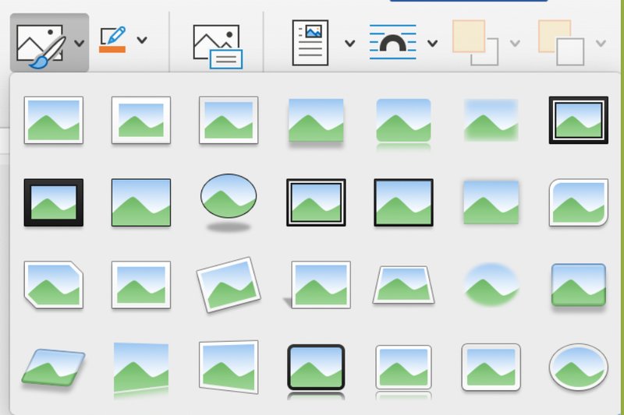624x415 pixels.
Task: Apply the Reflected Perspective Right style
Action: tap(141, 370)
